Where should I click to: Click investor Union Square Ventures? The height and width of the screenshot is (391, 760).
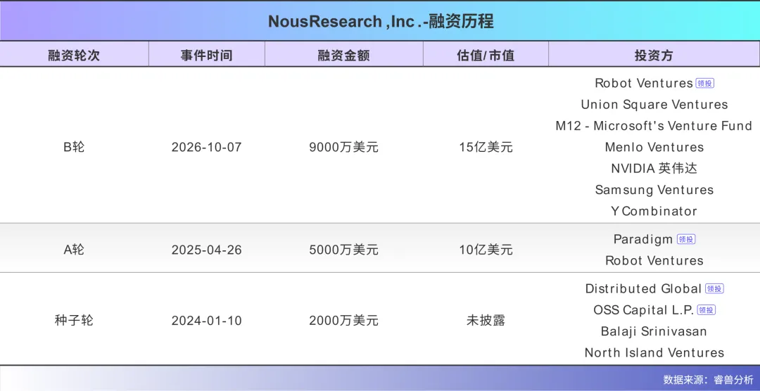(654, 105)
